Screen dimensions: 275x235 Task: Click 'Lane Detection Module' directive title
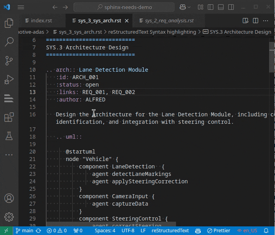click(x=114, y=70)
